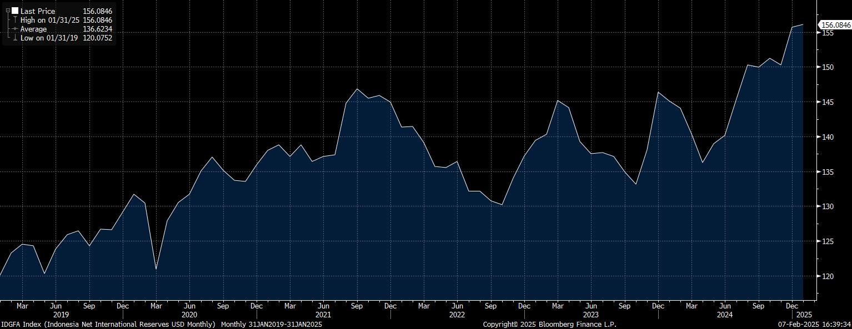Click the 130 value on price axis
This screenshot has height=329, width=852.
(x=828, y=206)
